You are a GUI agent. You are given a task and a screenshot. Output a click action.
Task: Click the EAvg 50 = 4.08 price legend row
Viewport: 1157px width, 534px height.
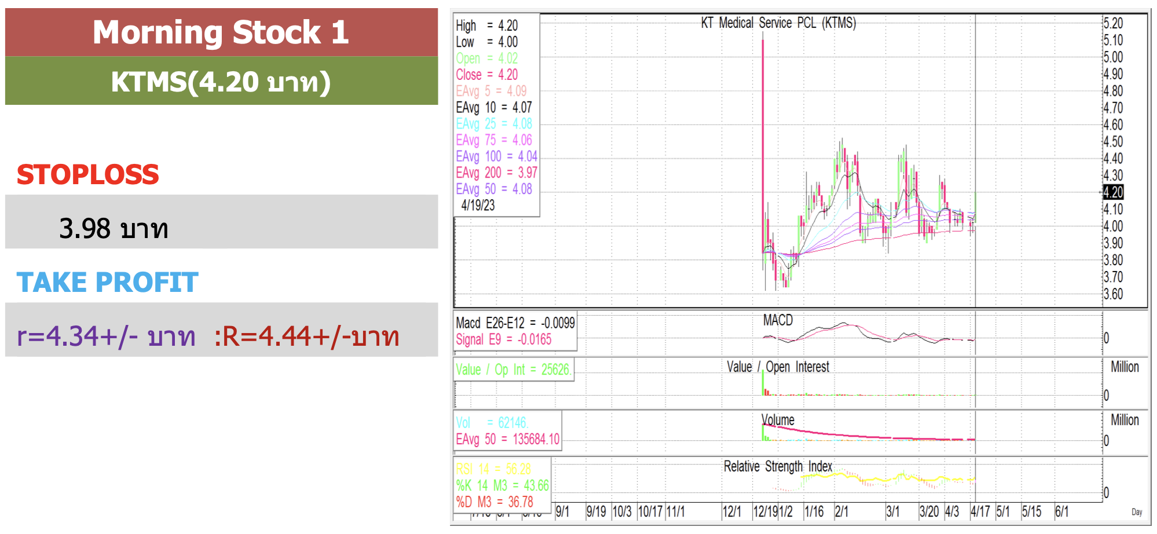[493, 189]
